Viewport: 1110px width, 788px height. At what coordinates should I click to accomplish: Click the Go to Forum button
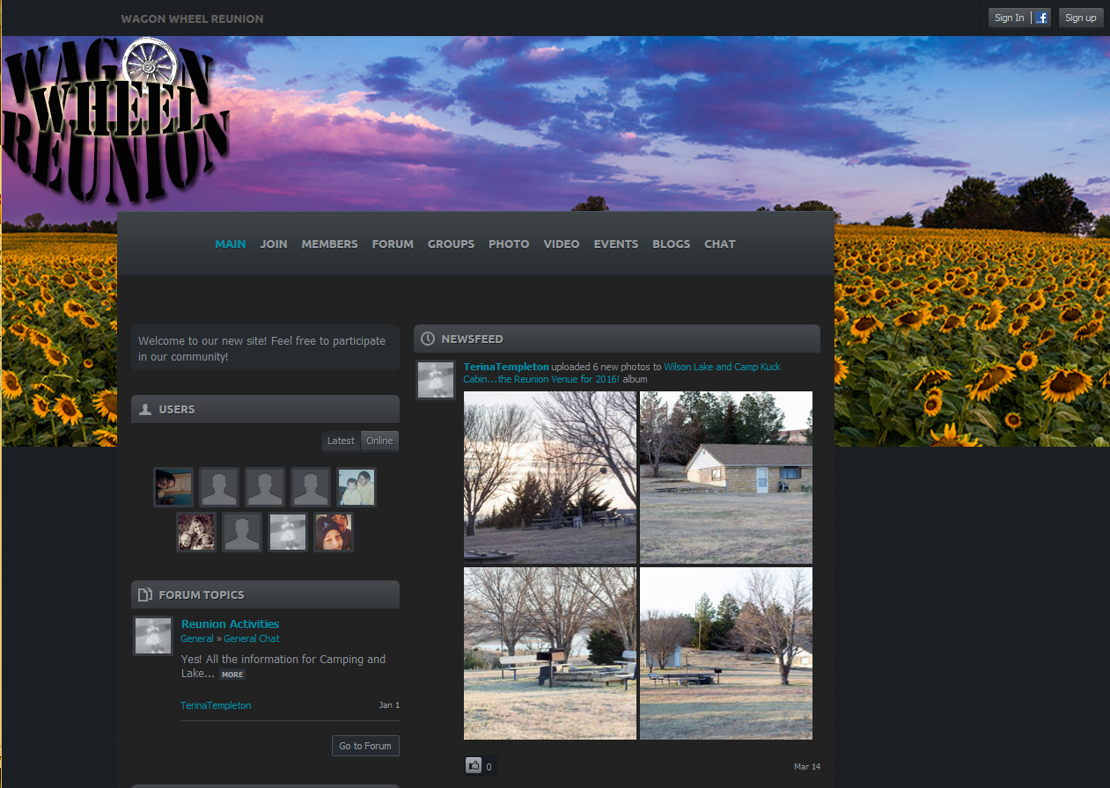365,746
